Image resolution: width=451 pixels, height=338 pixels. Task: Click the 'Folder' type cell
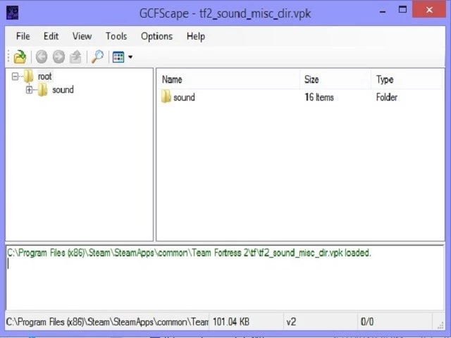coord(387,97)
